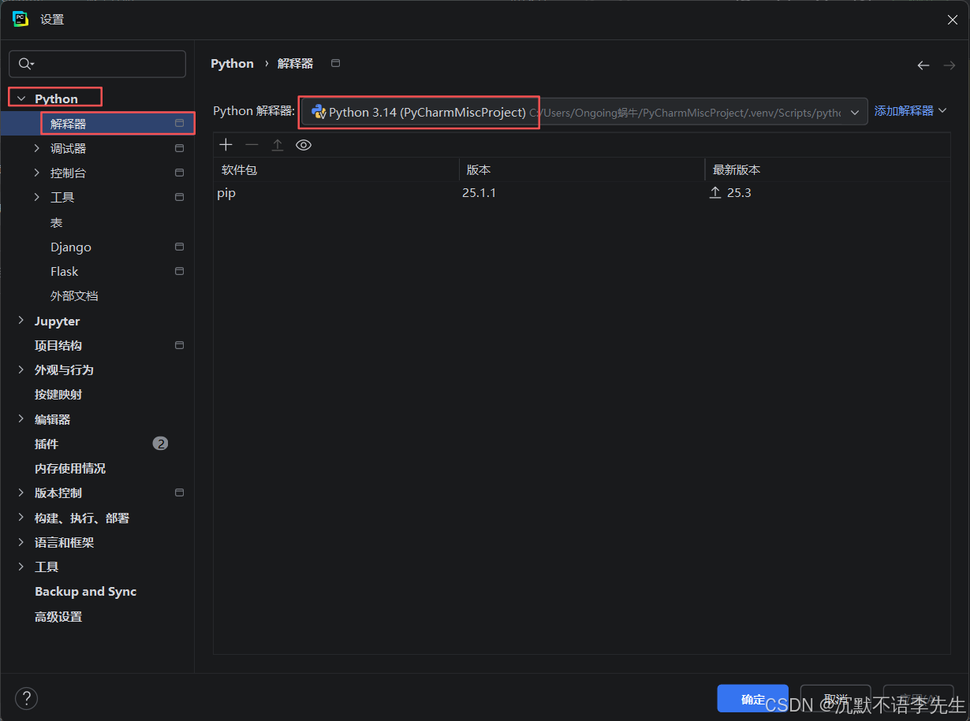Select 表 under Python settings

click(56, 222)
